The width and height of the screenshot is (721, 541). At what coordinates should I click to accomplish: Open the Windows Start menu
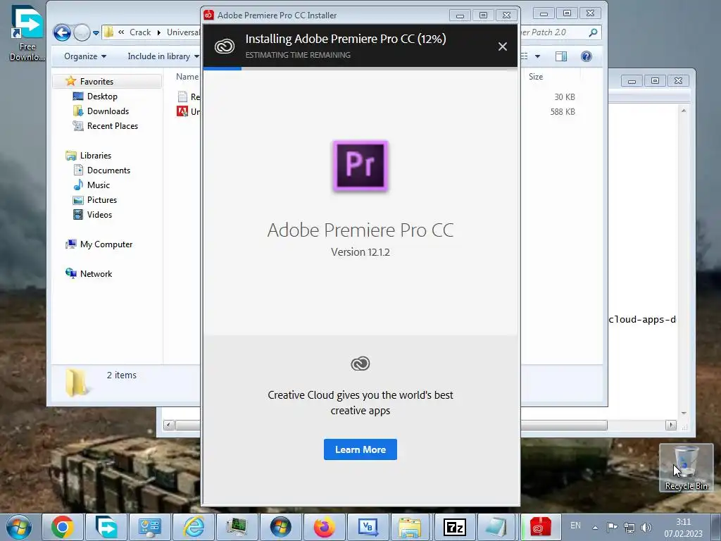pyautogui.click(x=19, y=527)
